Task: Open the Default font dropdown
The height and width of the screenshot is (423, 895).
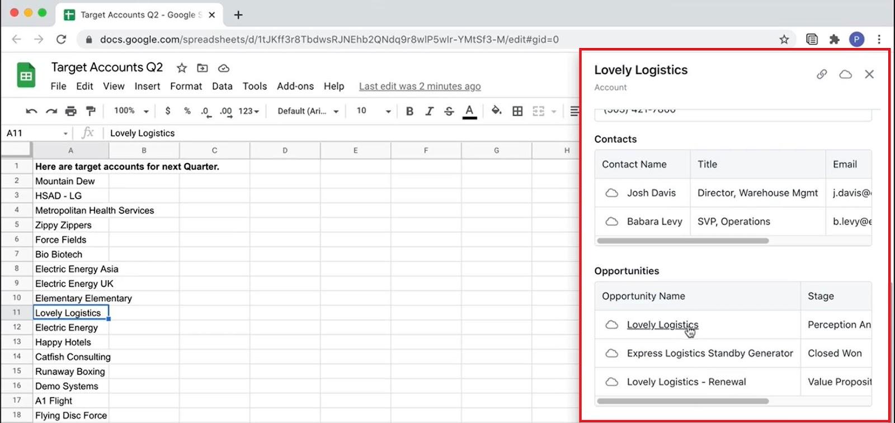Action: (308, 111)
